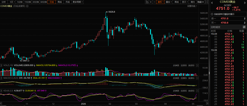The image size is (247, 106).
Task: Click the MAVOL1:95764.800 value
Action: pyautogui.click(x=46, y=65)
